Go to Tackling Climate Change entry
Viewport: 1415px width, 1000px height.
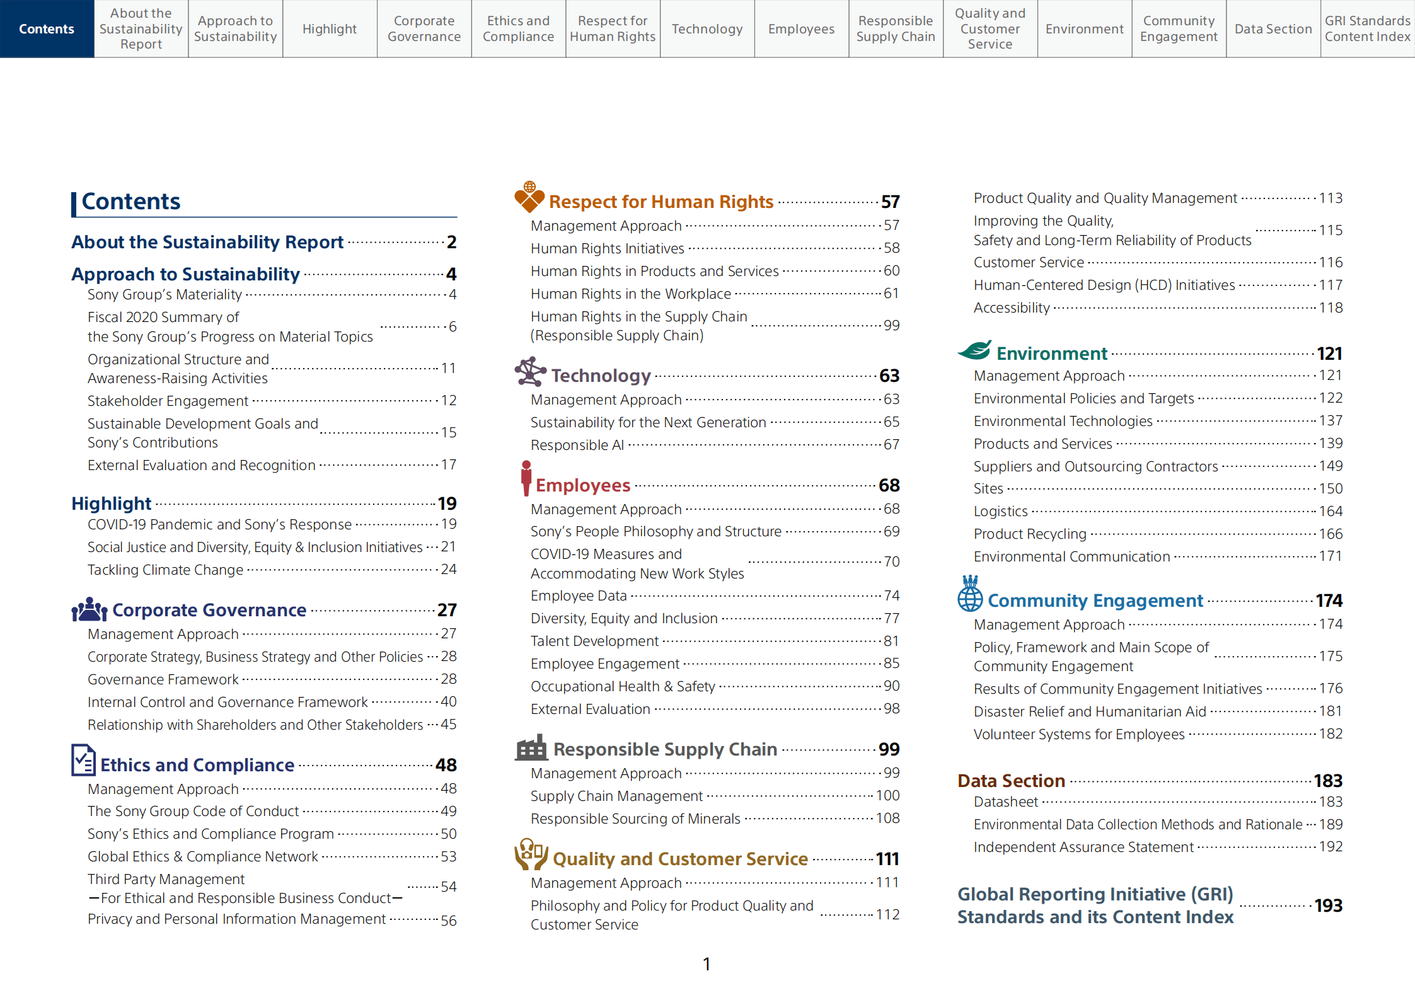[x=165, y=570]
